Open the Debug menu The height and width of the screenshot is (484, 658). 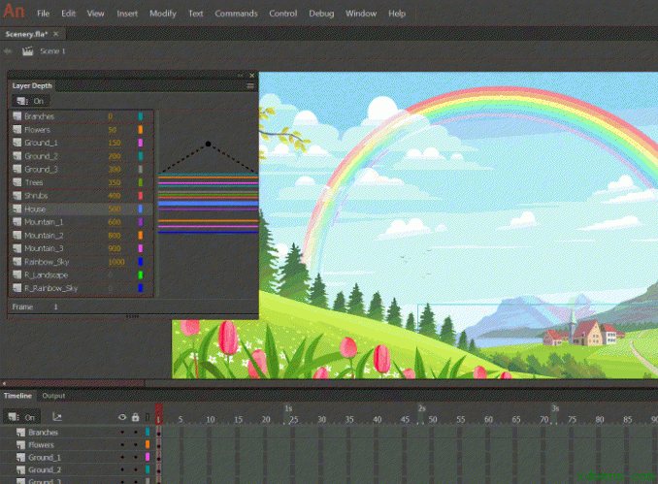(321, 14)
